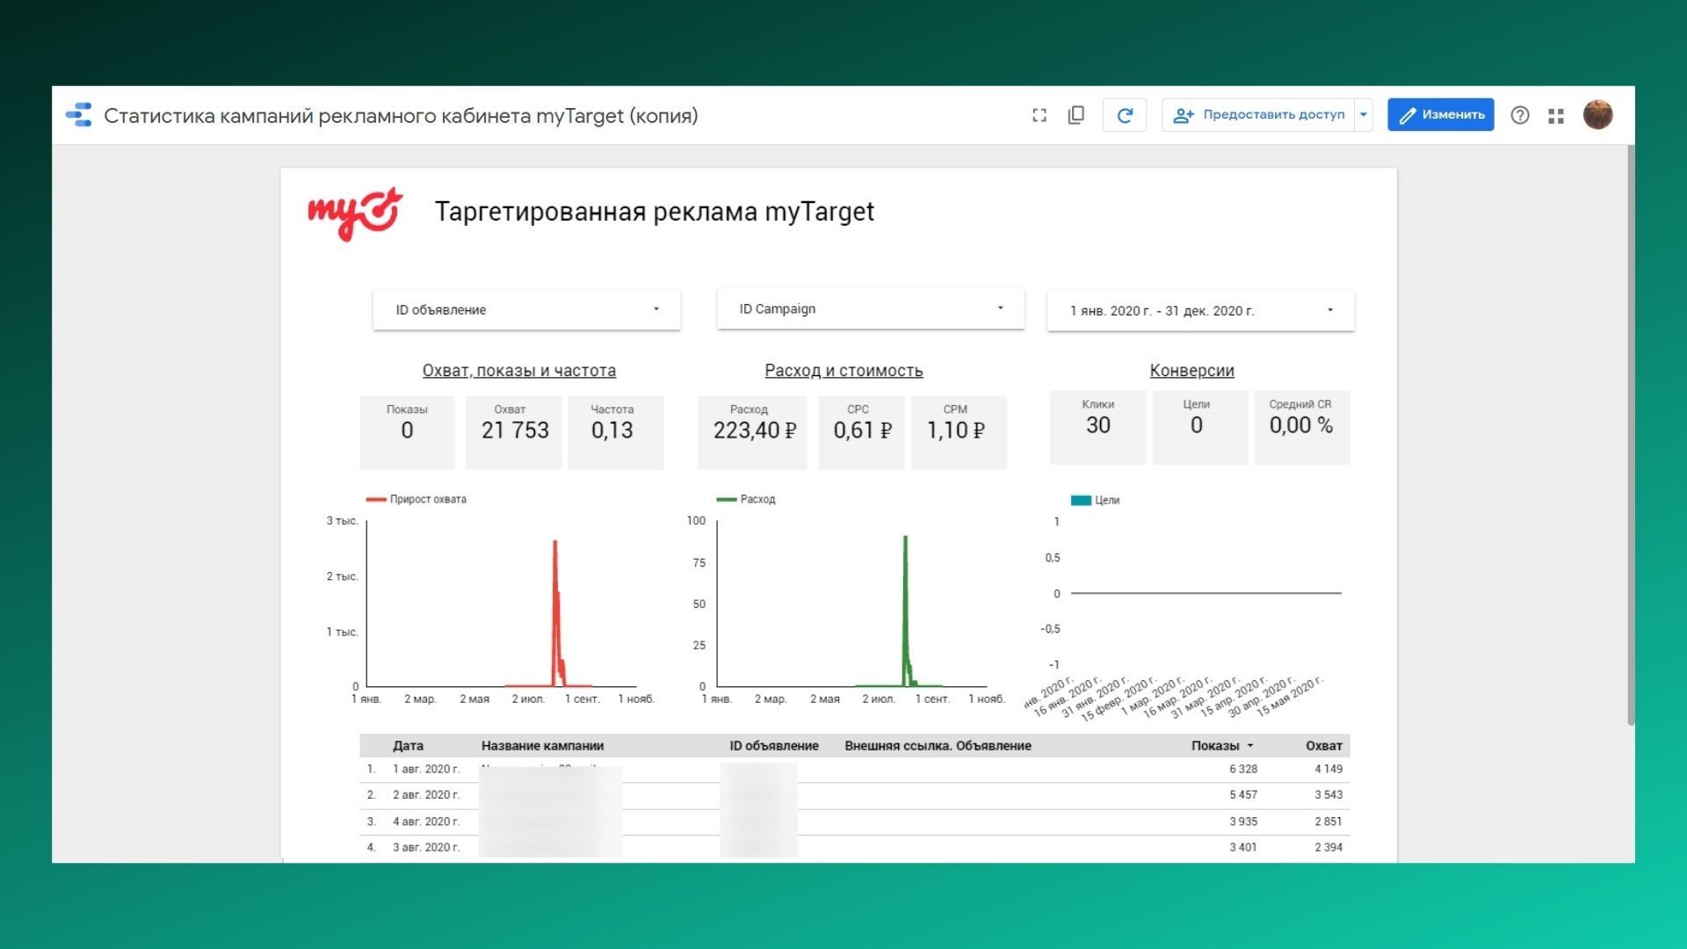The image size is (1687, 949).
Task: Open the help question mark menu
Action: click(1520, 115)
